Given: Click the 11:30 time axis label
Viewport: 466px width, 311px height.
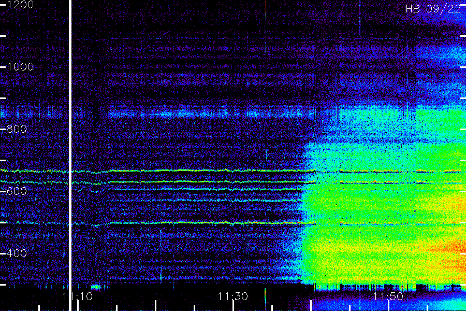Looking at the screenshot, I should (x=232, y=296).
